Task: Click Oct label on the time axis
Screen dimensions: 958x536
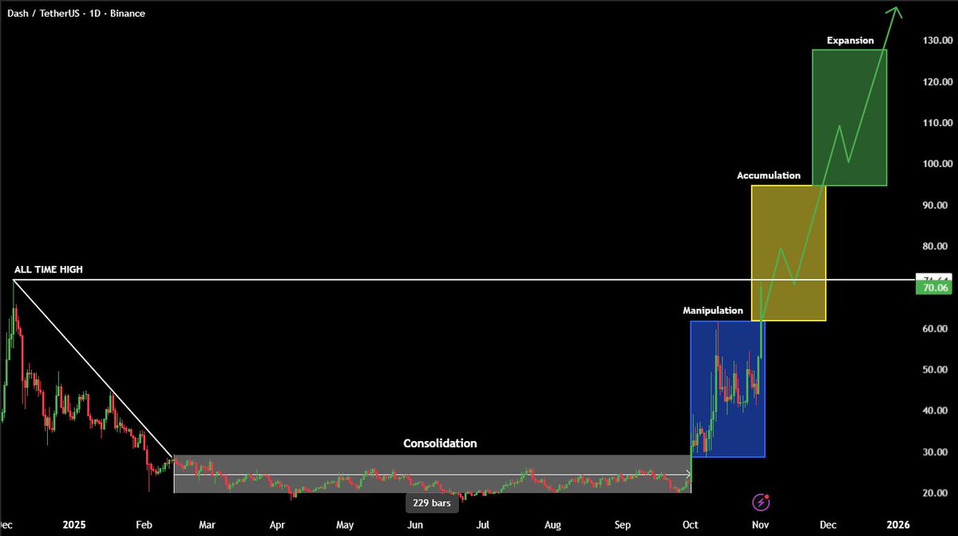Action: [691, 525]
